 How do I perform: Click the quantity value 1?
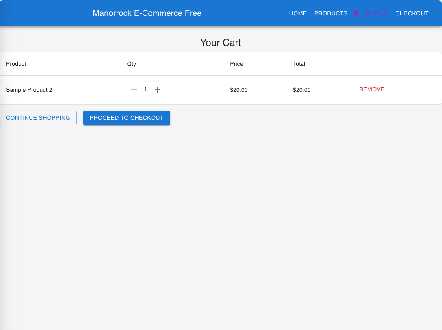(145, 89)
